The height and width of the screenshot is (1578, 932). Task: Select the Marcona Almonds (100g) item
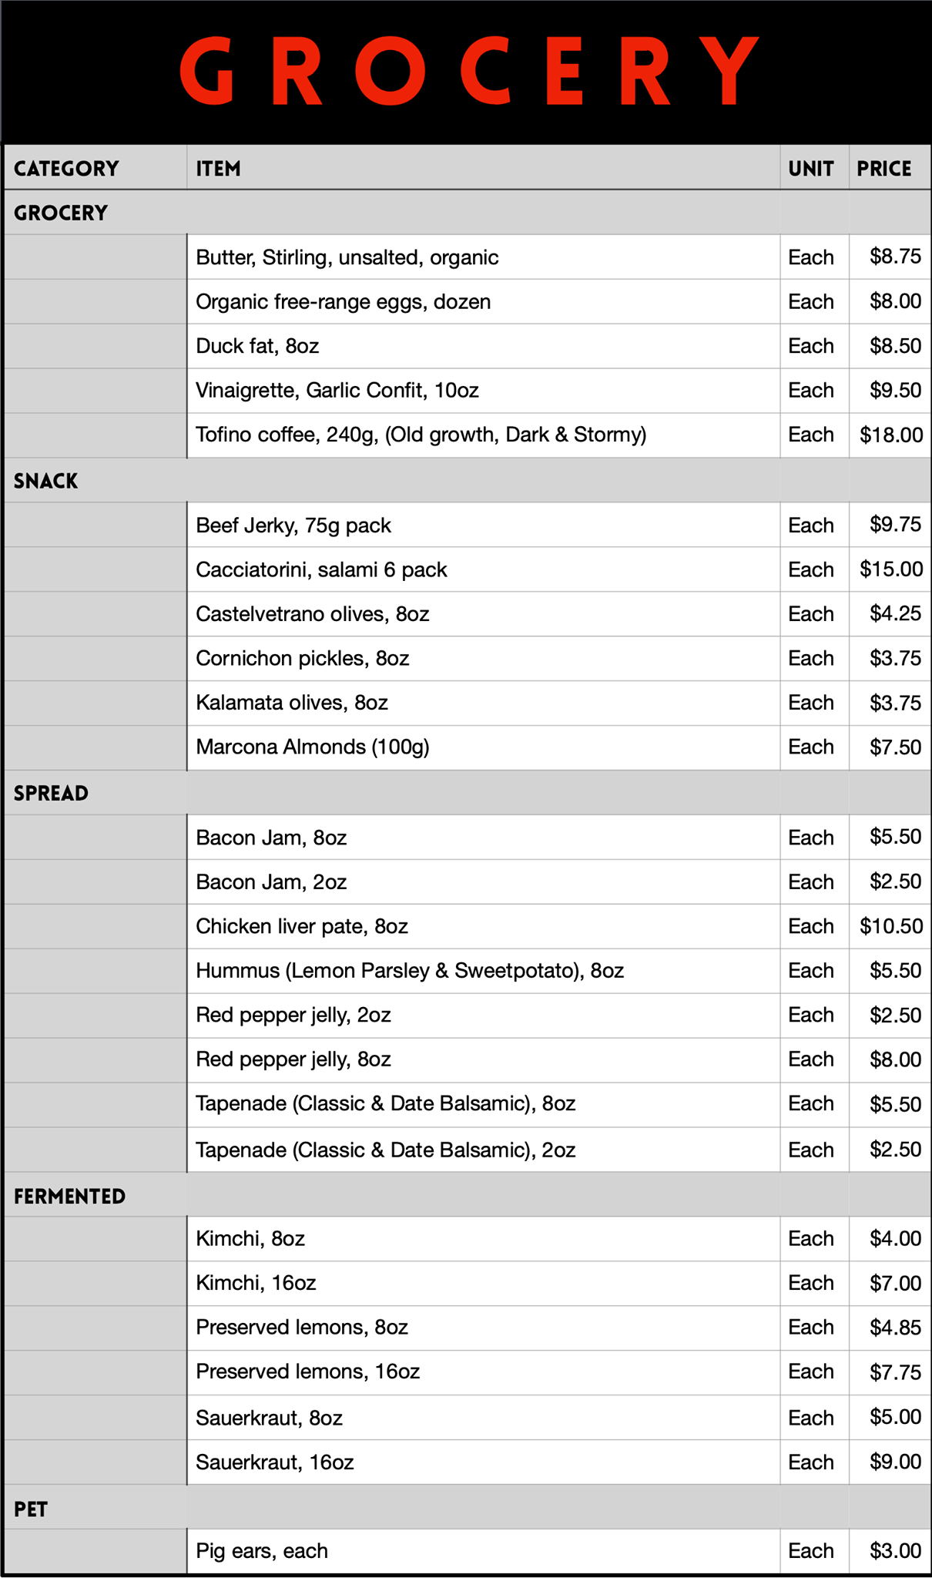(x=313, y=747)
